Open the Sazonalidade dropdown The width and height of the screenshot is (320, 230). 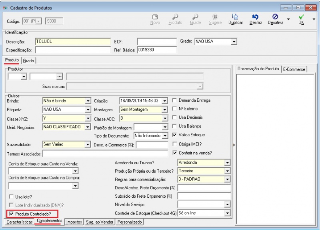click(x=88, y=145)
